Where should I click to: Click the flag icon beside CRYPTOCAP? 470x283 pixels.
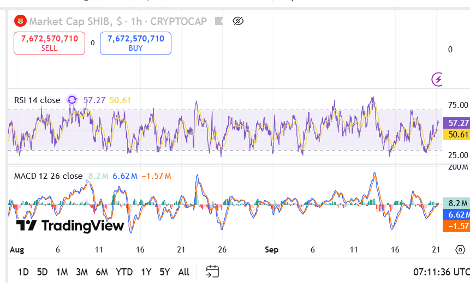219,21
